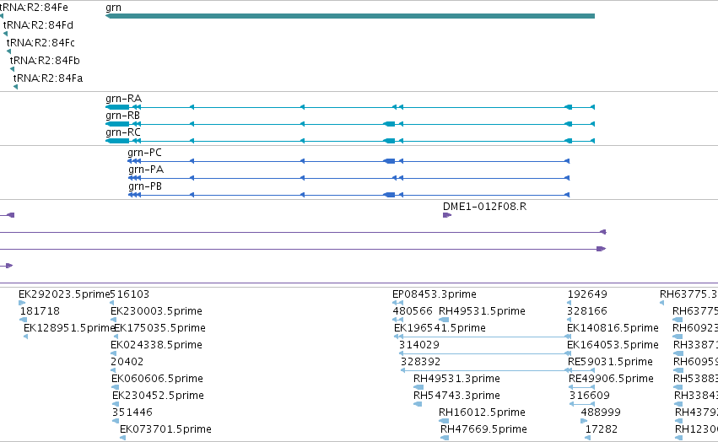Click the wide exon block on the grn-PC line
718x442 pixels.
(389, 161)
